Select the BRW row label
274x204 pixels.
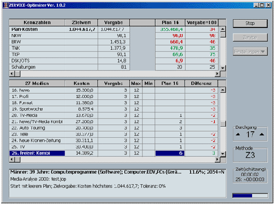[16, 42]
